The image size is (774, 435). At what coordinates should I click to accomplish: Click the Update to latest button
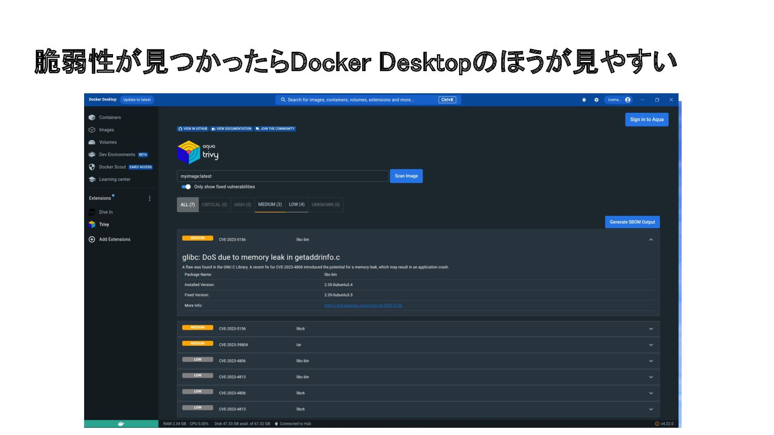click(x=137, y=100)
